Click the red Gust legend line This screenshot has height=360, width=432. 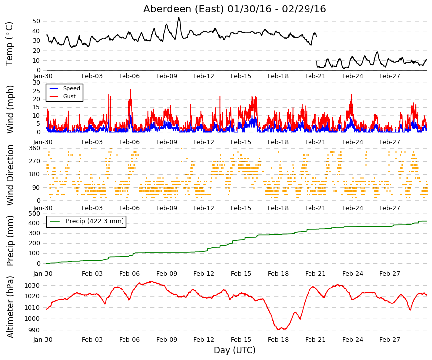(54, 96)
